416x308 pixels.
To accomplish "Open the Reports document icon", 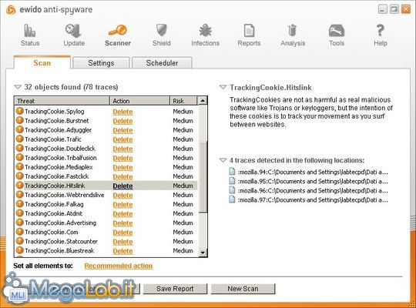I will pos(249,31).
